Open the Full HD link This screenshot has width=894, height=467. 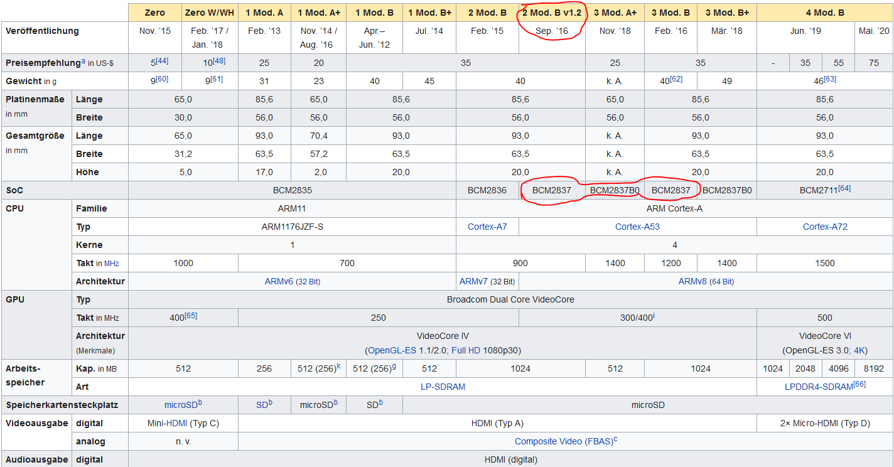465,350
